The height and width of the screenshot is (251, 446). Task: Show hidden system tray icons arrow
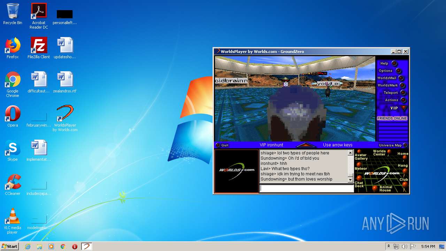pyautogui.click(x=388, y=246)
